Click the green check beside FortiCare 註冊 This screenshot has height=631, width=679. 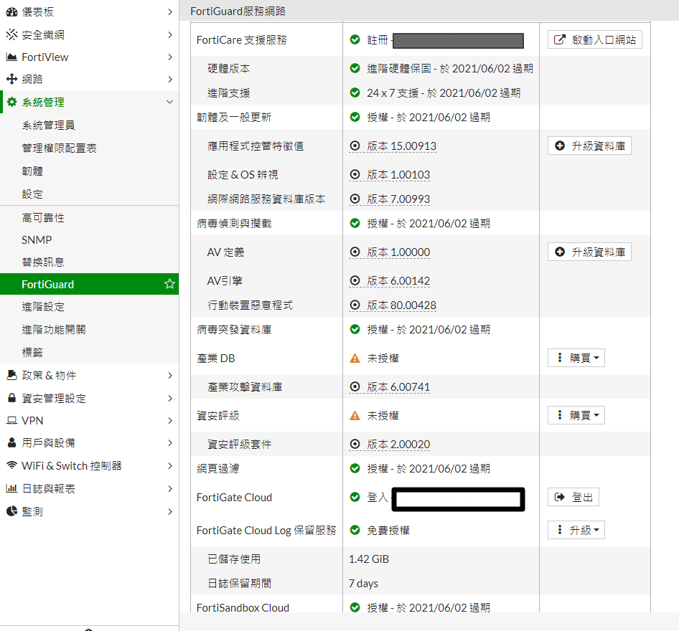tap(355, 39)
